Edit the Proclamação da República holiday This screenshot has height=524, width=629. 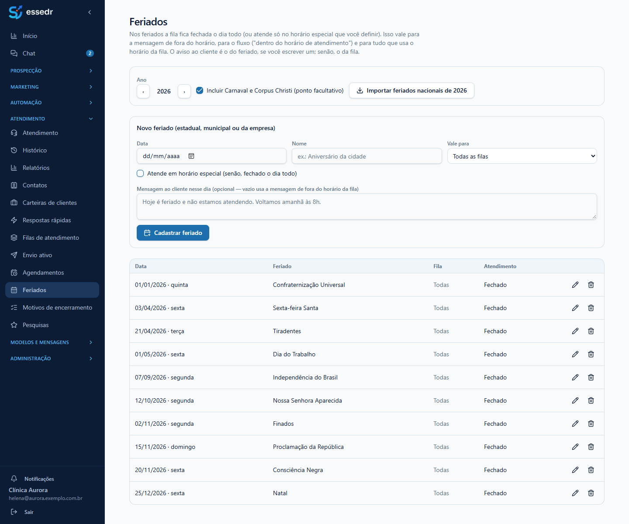[x=575, y=447]
